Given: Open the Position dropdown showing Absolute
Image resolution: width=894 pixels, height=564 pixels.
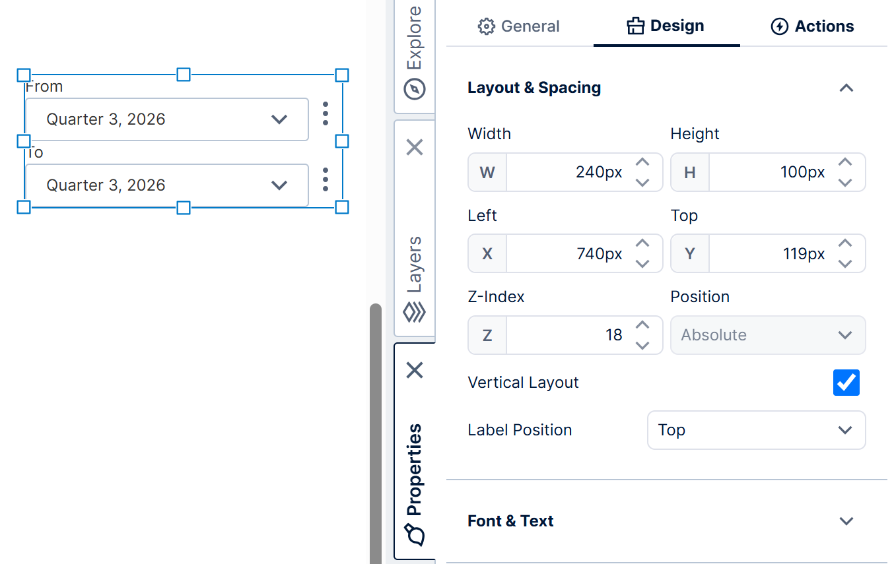Looking at the screenshot, I should (x=768, y=335).
